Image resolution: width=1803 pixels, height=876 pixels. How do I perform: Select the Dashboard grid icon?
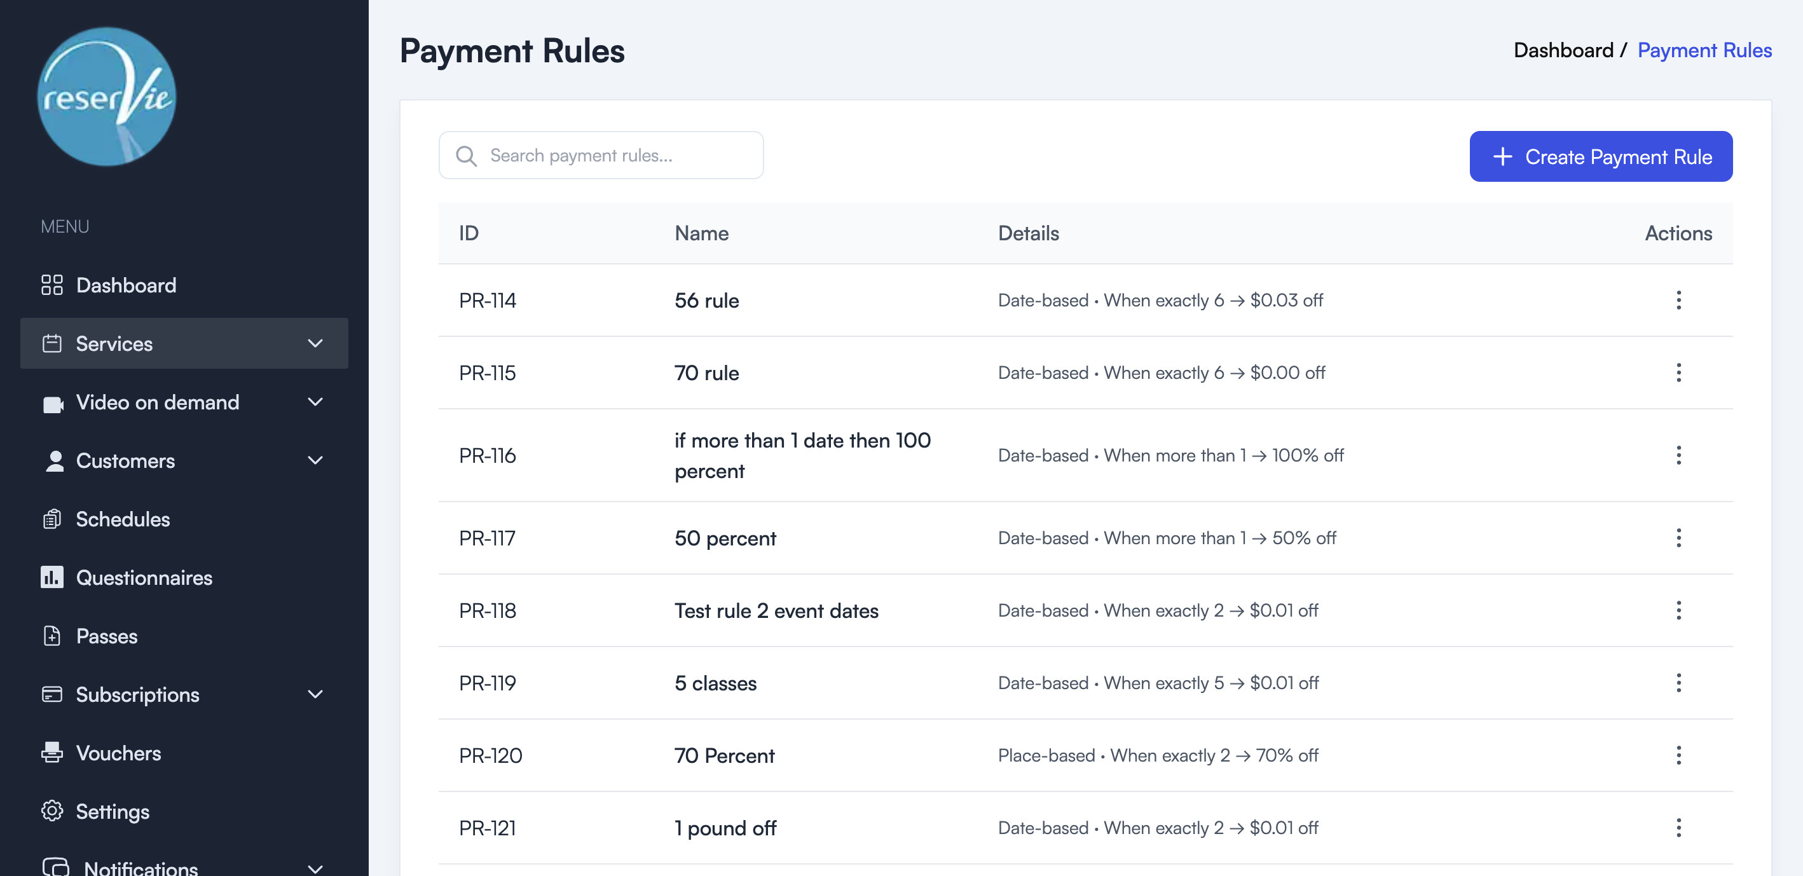[53, 285]
